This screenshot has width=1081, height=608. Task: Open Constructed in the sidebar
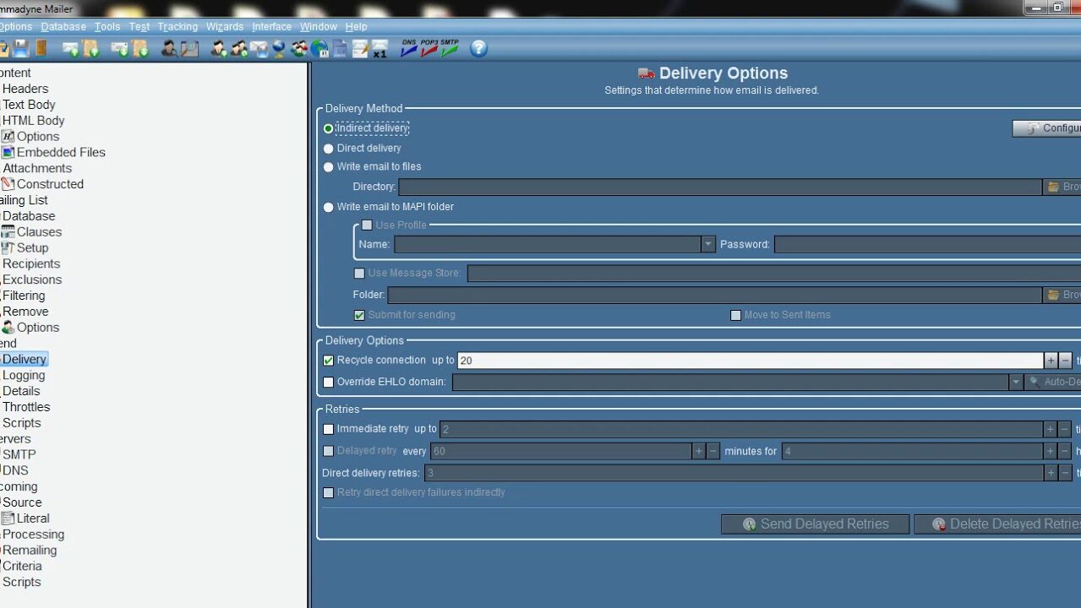pos(50,184)
